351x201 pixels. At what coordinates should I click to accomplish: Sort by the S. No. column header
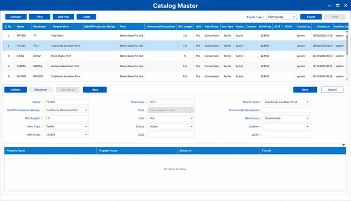click(x=9, y=26)
